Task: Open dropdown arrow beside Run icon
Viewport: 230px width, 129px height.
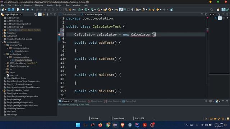Action: click(89, 10)
